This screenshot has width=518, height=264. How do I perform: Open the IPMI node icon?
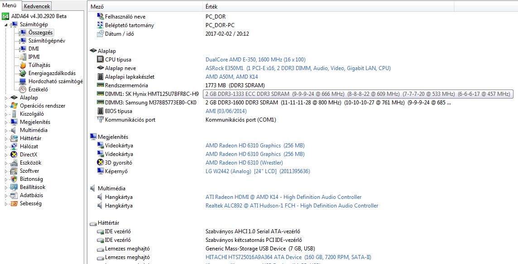click(x=23, y=57)
